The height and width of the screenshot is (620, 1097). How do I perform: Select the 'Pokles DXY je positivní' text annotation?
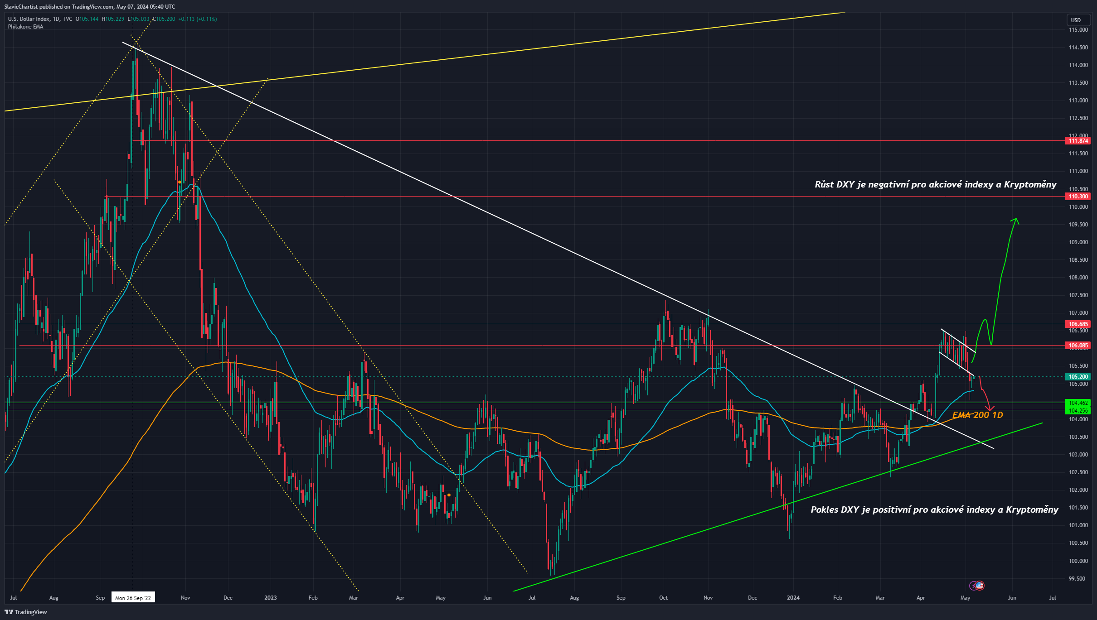(x=934, y=509)
